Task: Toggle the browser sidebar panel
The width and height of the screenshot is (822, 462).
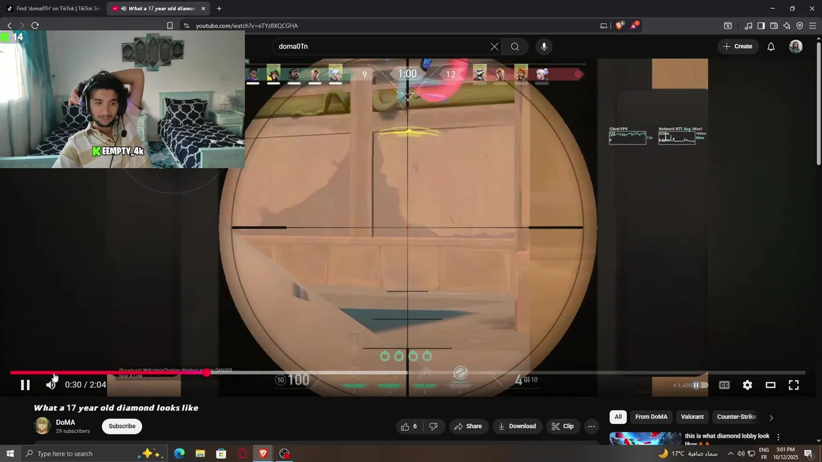Action: [x=761, y=26]
